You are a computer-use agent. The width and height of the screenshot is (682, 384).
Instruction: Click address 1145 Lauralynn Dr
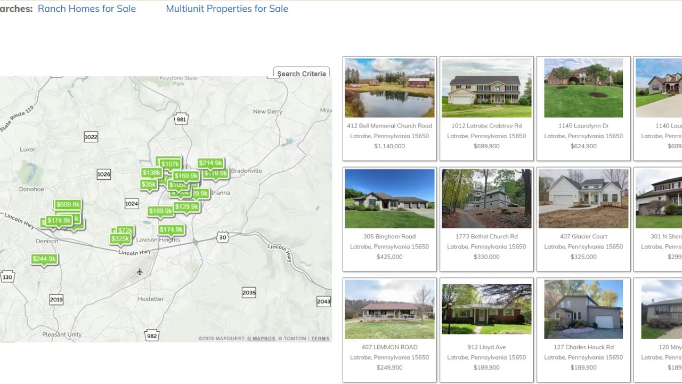click(x=583, y=126)
